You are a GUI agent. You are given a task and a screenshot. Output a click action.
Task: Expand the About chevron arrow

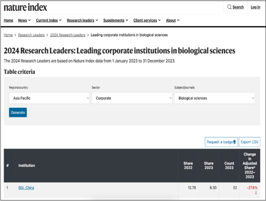pos(178,20)
